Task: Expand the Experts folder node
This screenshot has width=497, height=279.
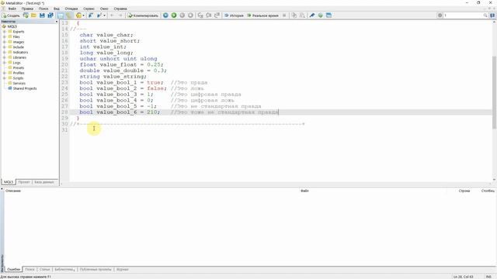Action: [x=5, y=32]
